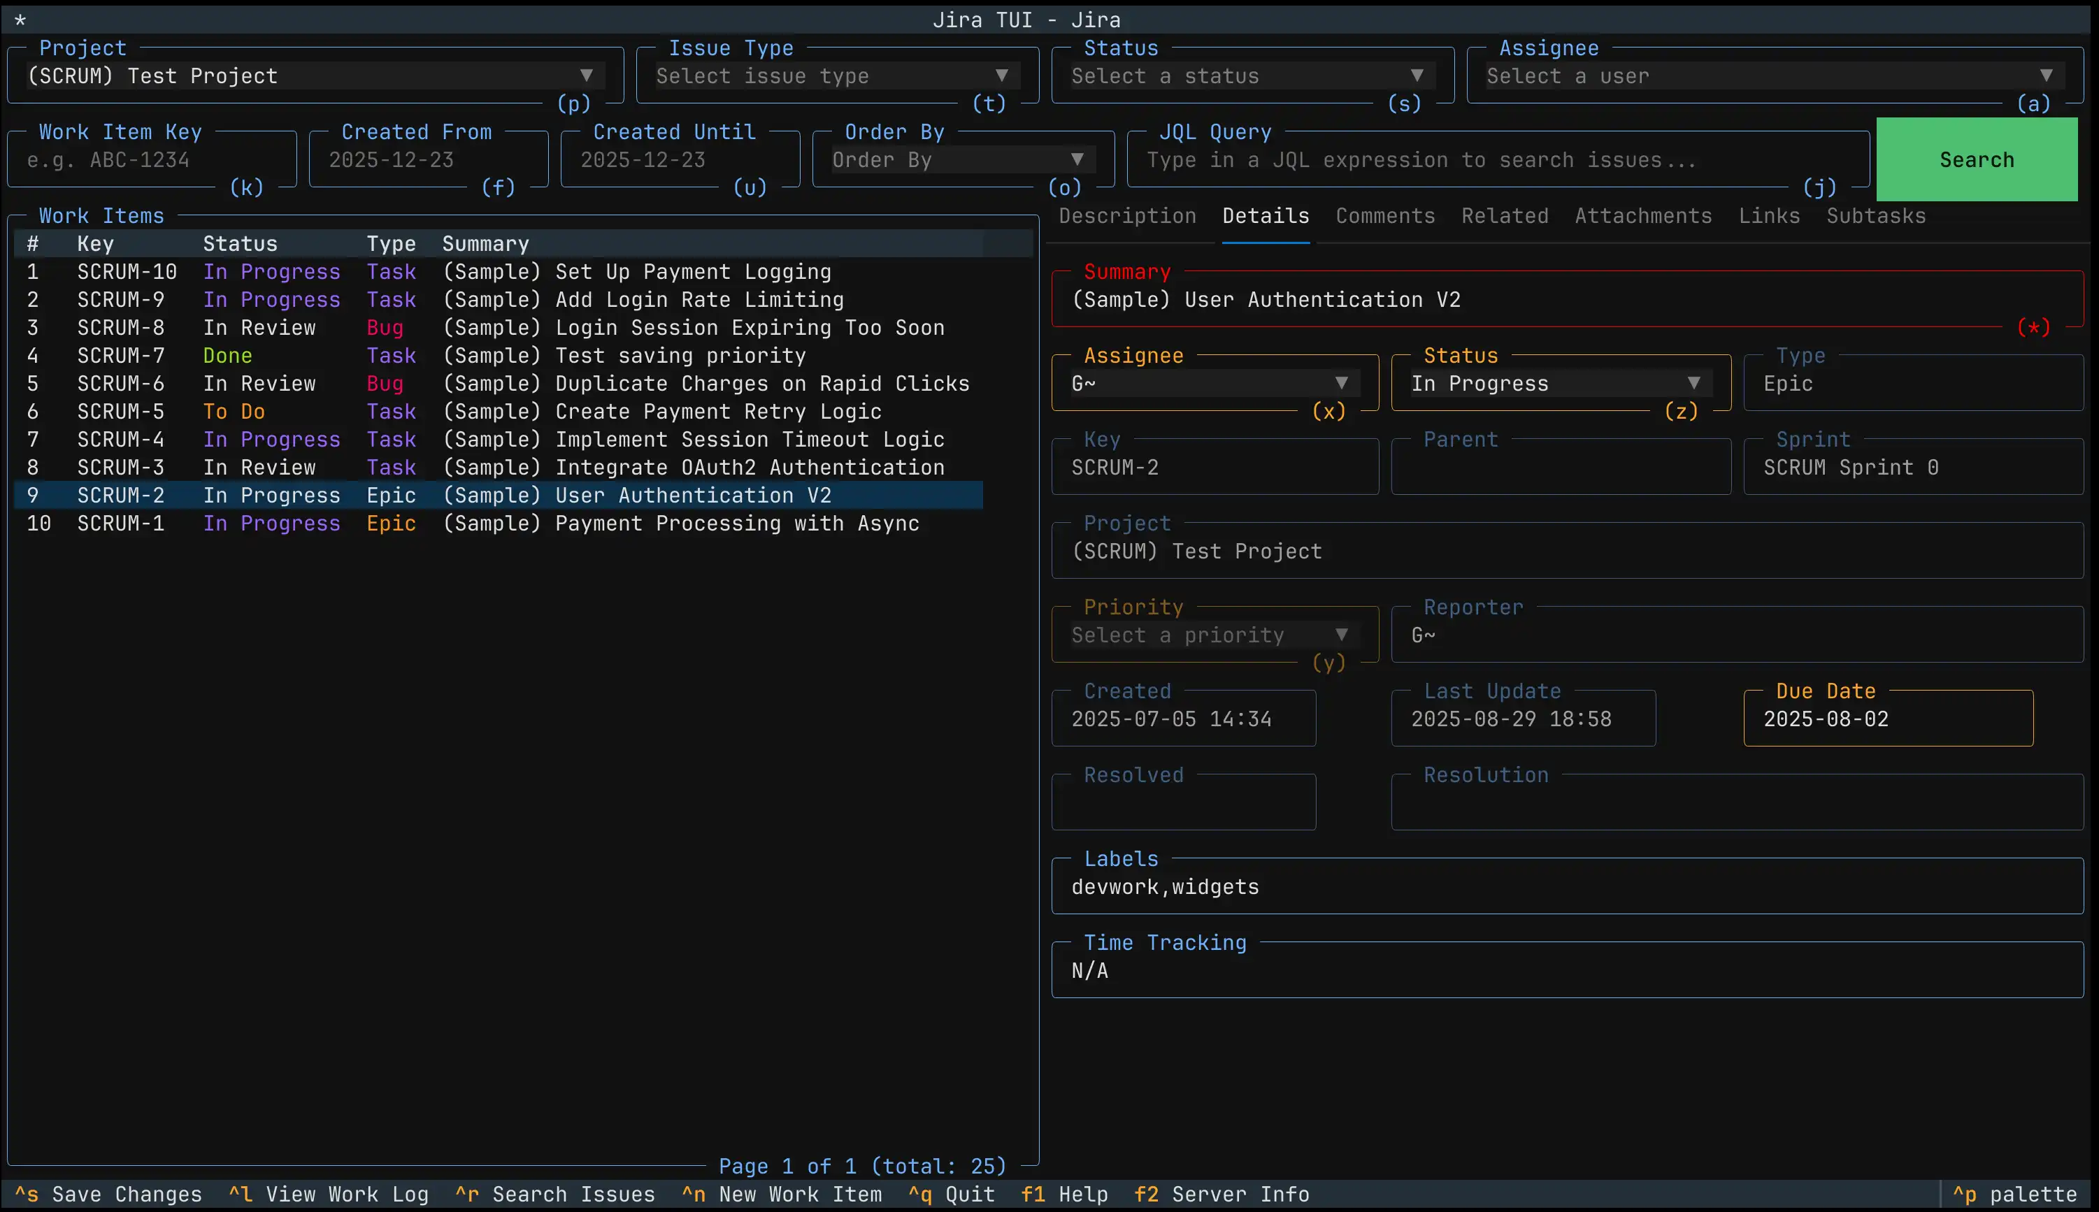
Task: Click the green Search button
Action: [1977, 160]
